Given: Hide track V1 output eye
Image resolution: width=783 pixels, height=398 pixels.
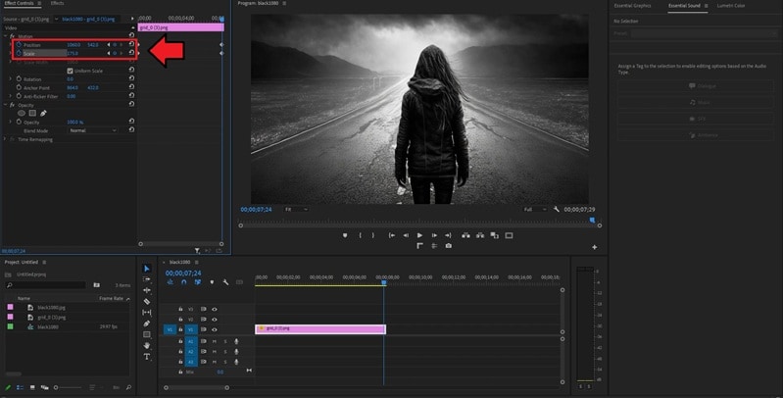Looking at the screenshot, I should 215,329.
